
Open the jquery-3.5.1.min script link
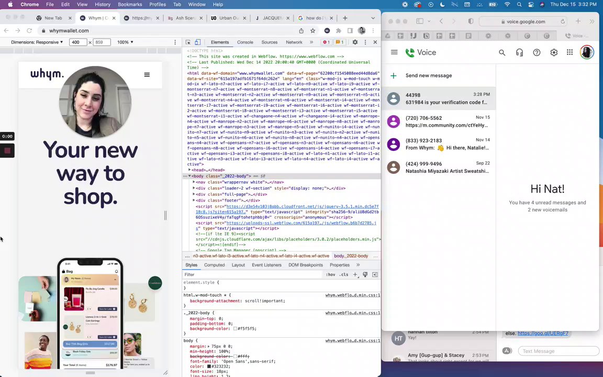[287, 209]
